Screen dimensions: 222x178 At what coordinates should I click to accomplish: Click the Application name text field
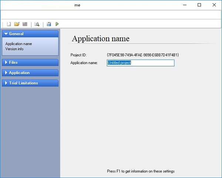pos(140,63)
